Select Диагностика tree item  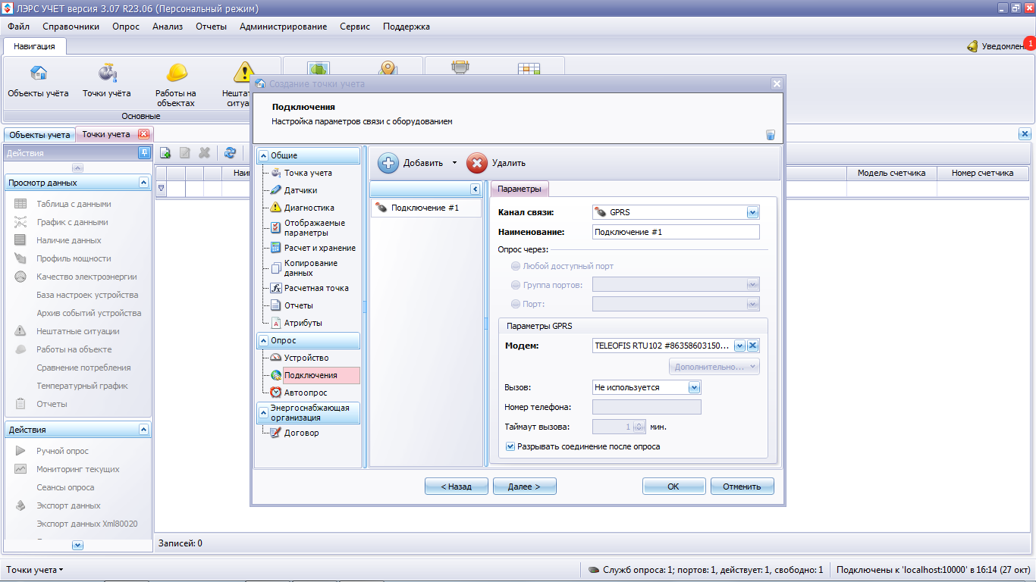309,208
